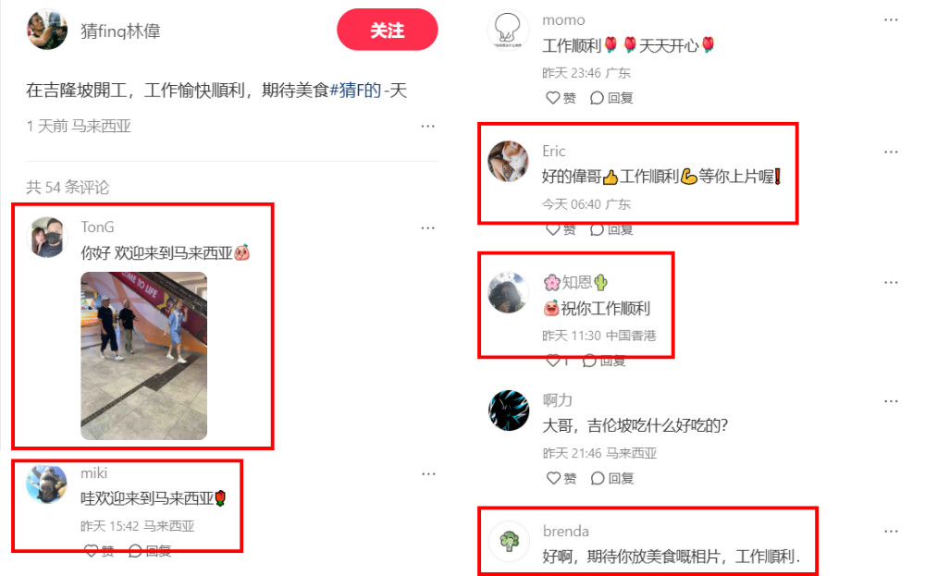Click brenda's broccoli avatar
Viewport: 925px width, 576px height.
509,541
